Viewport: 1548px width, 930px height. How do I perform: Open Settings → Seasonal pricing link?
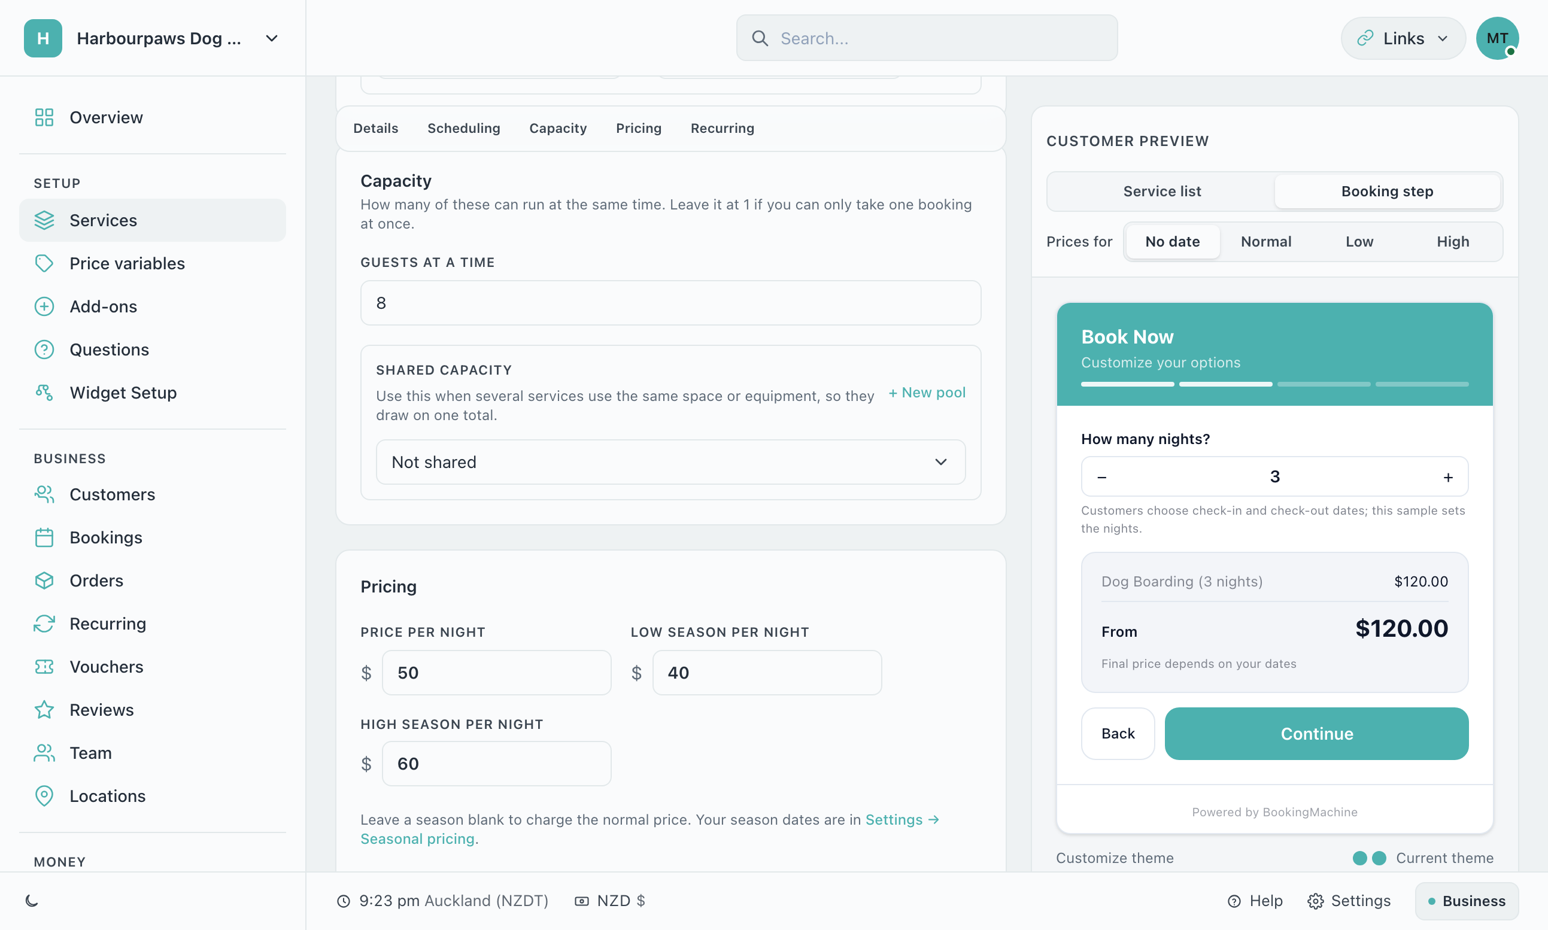coord(649,828)
